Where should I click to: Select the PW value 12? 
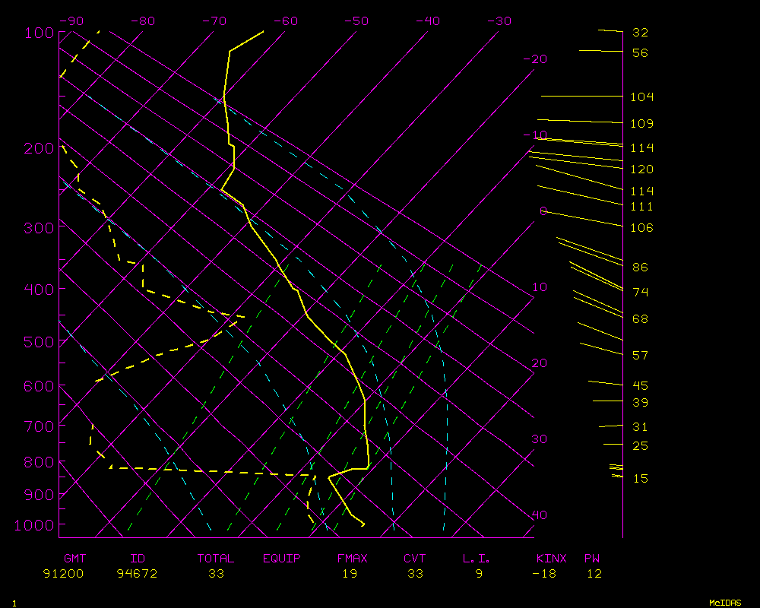[x=594, y=574]
